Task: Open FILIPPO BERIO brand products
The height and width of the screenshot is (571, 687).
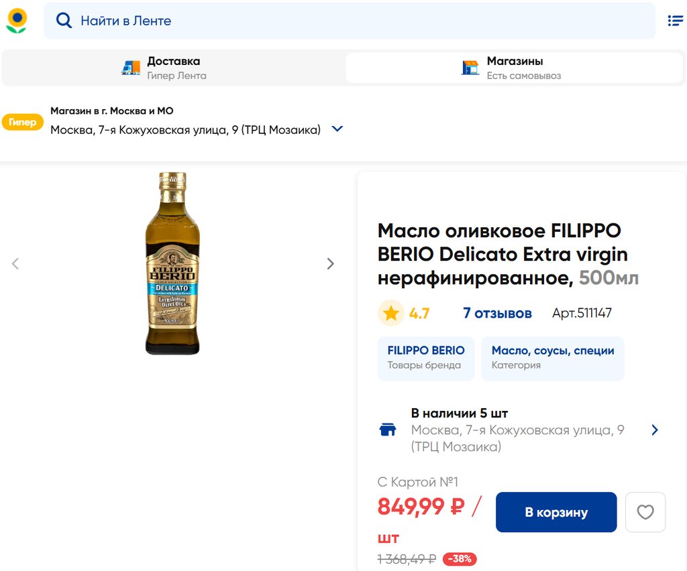Action: coord(425,358)
